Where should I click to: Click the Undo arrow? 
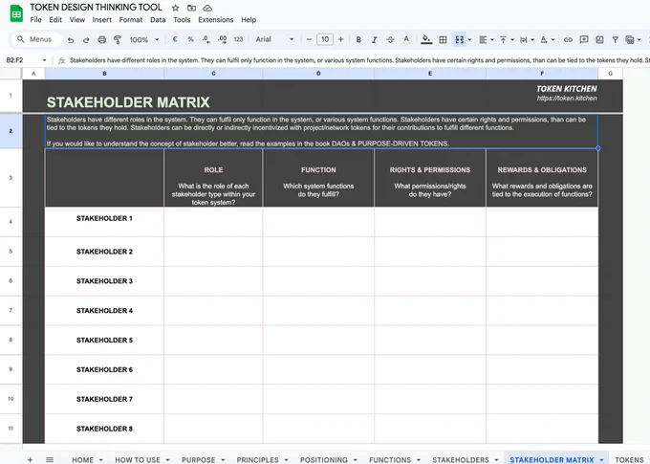pyautogui.click(x=71, y=40)
